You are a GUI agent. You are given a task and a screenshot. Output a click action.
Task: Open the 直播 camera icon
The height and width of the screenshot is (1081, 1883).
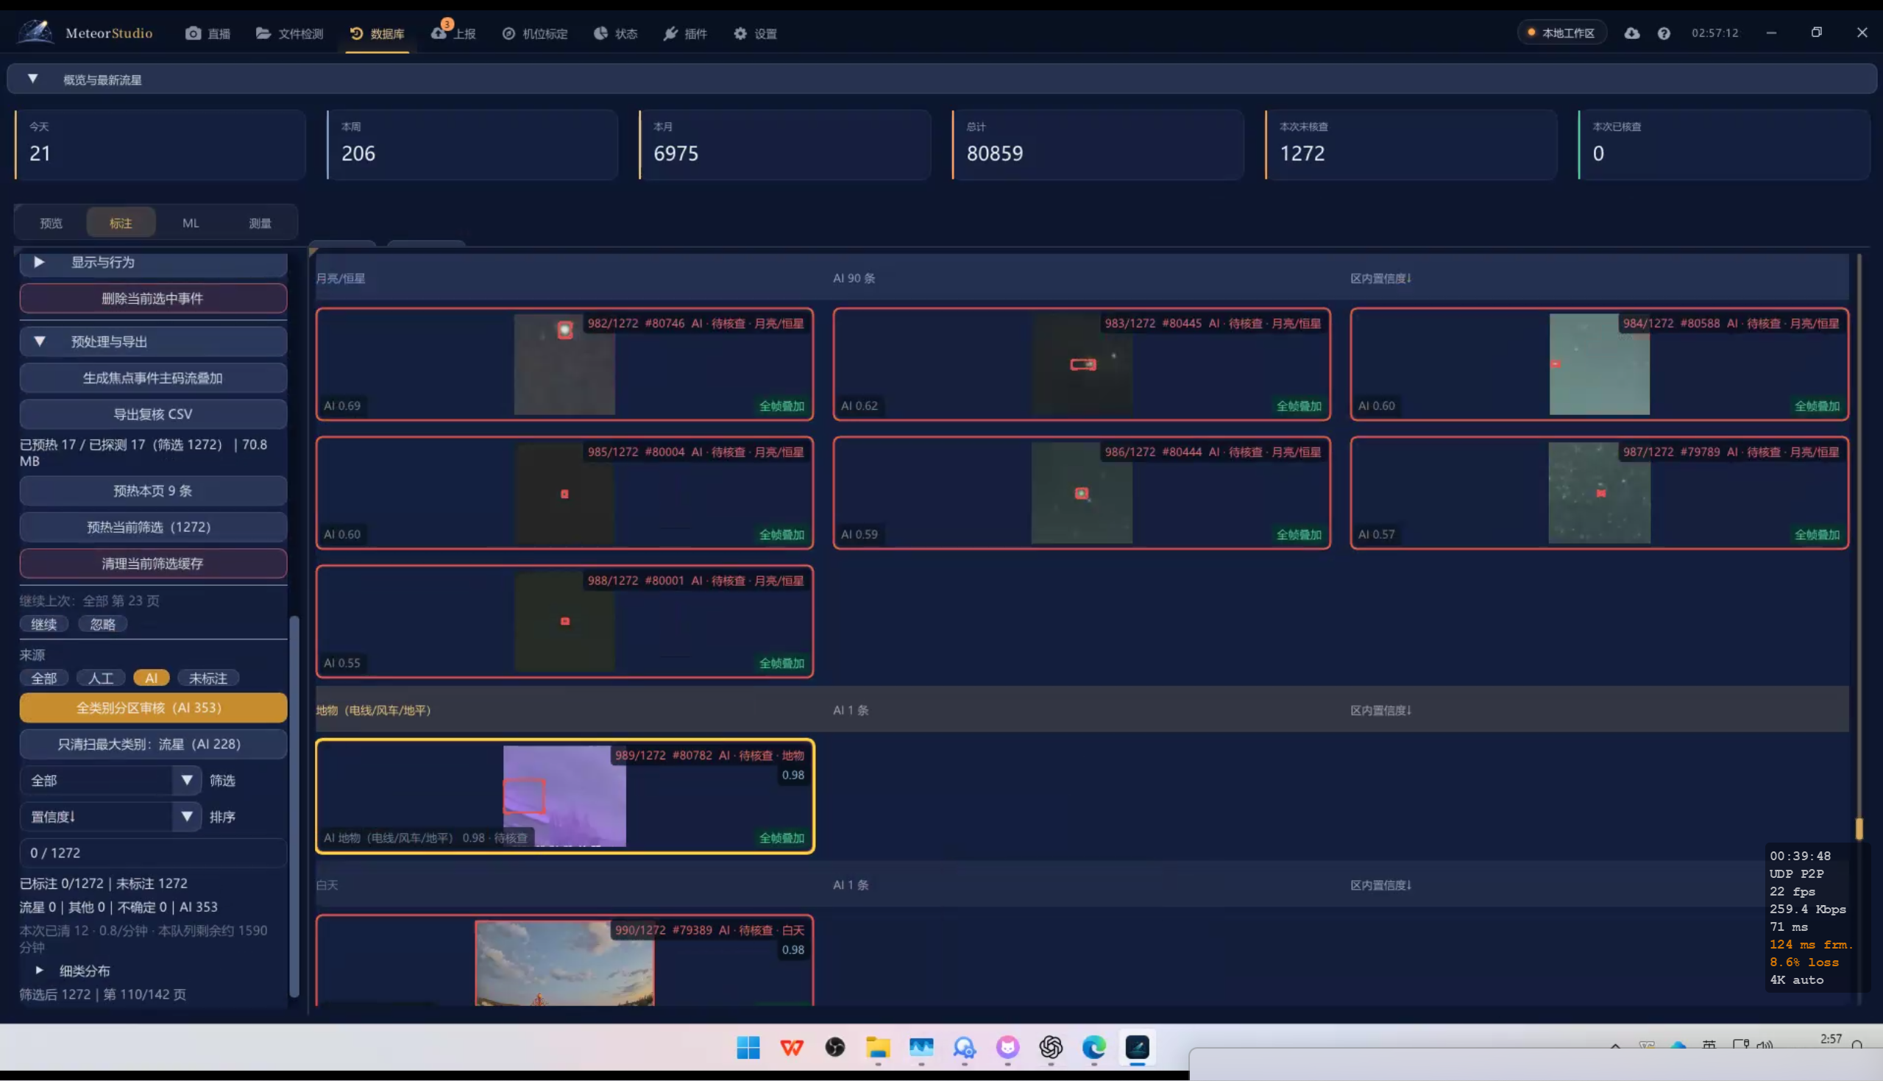193,33
